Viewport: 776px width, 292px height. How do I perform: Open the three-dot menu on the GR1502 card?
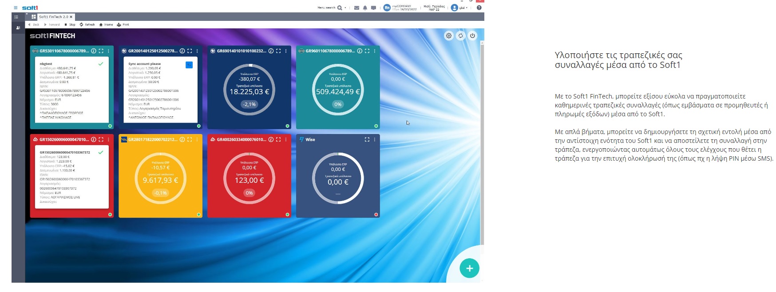click(x=108, y=139)
